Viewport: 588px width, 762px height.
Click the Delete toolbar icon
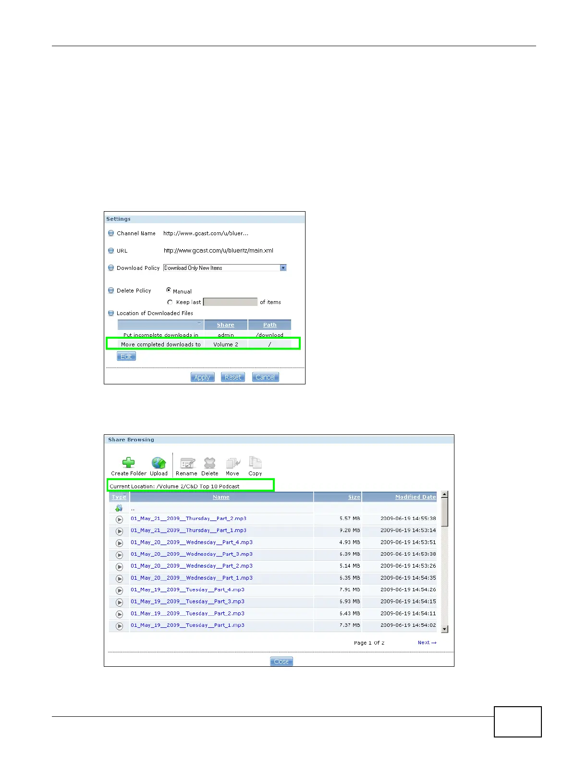coord(209,463)
